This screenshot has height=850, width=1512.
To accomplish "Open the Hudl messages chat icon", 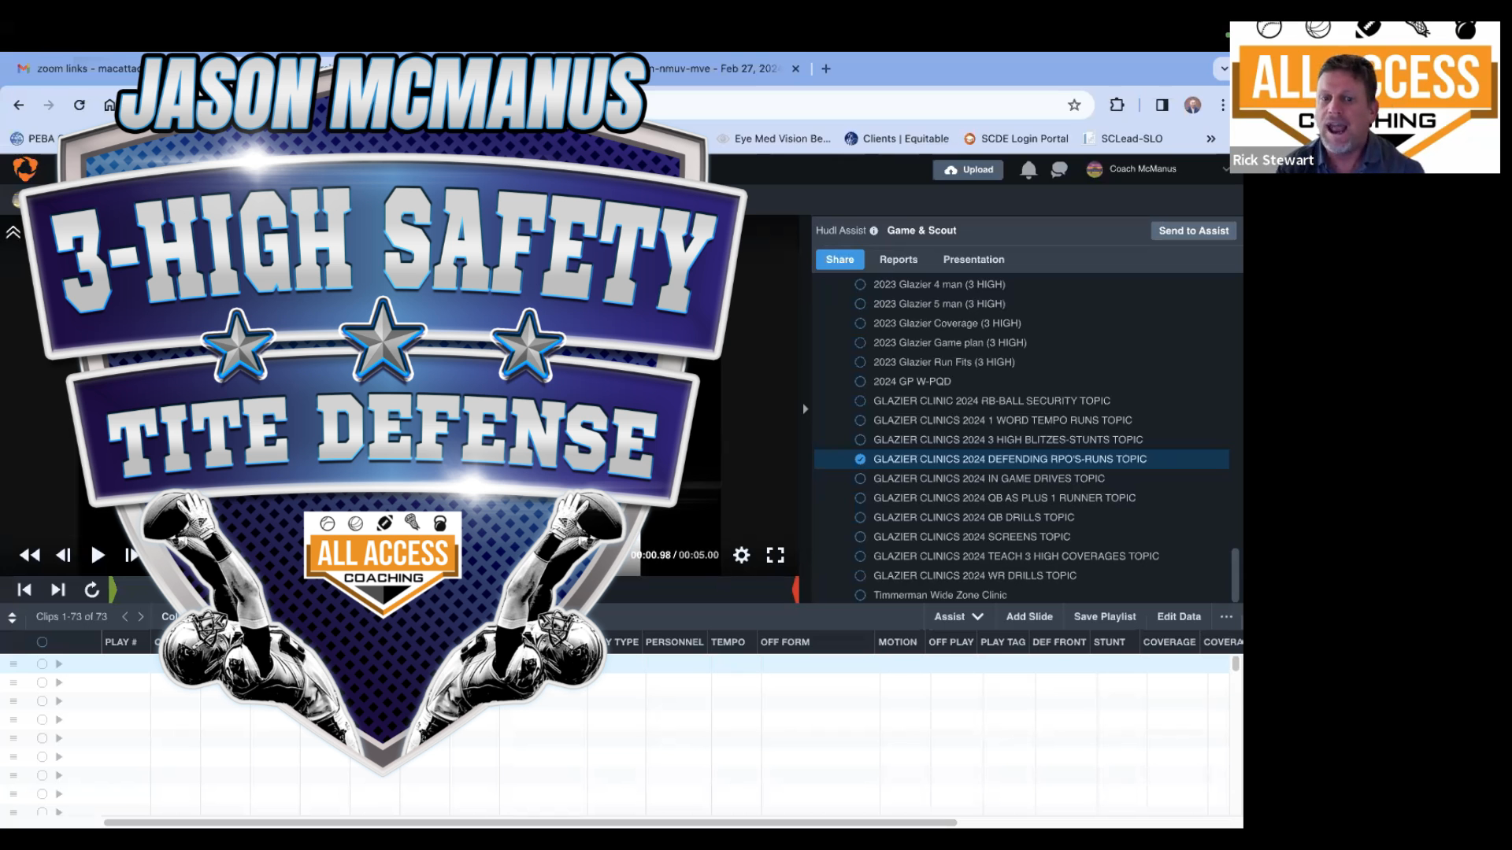I will [x=1059, y=169].
